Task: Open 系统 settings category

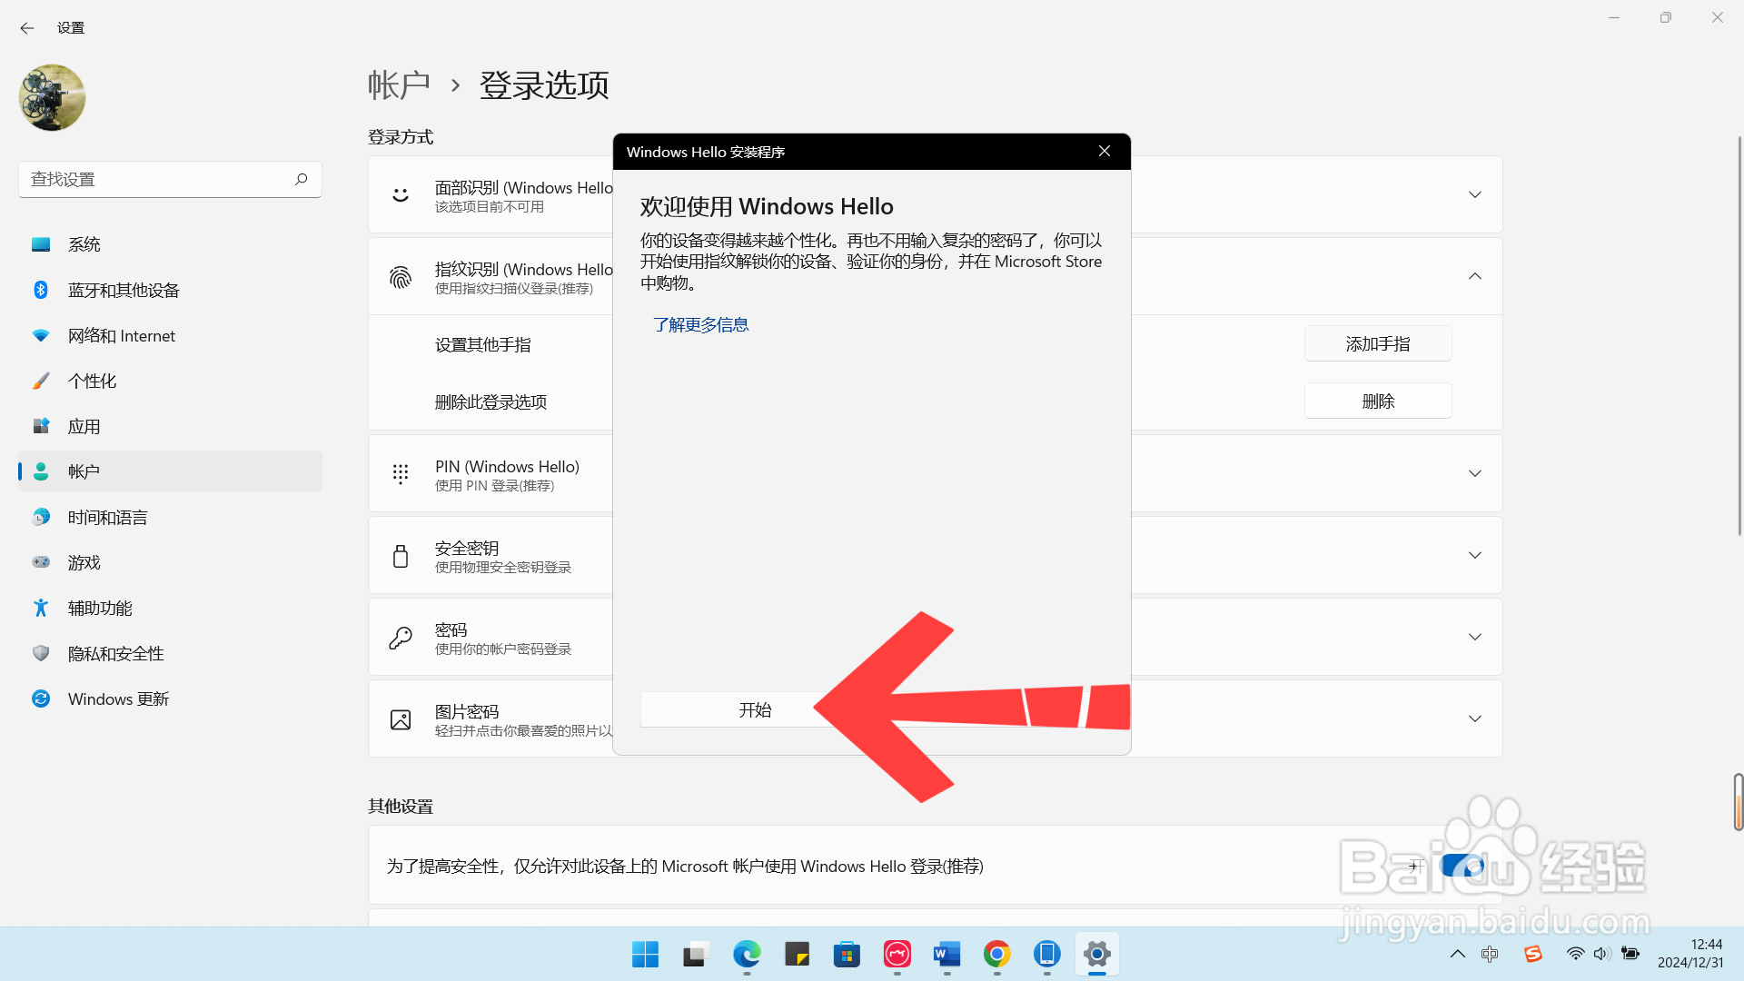Action: click(x=170, y=244)
